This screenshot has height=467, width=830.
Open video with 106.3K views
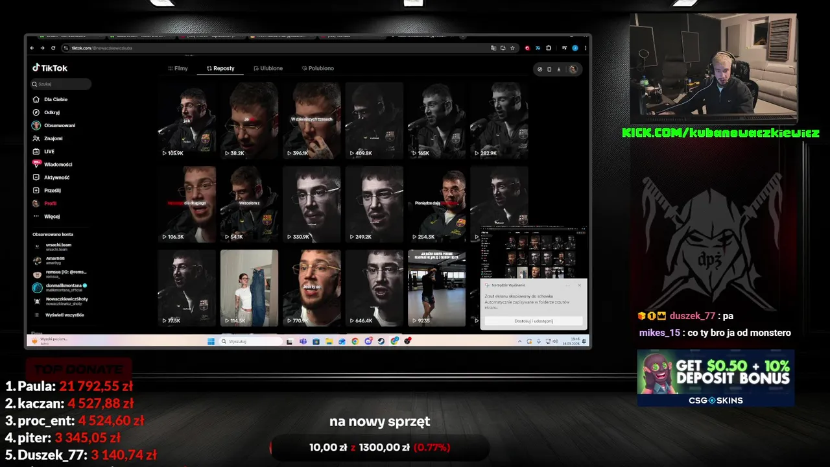[187, 204]
